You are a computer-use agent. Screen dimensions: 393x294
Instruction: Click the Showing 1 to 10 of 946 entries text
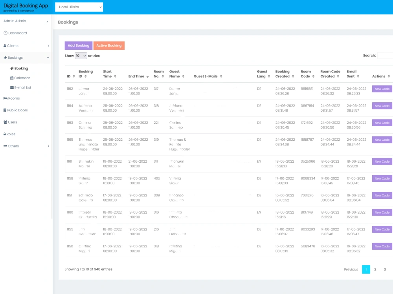(88, 269)
